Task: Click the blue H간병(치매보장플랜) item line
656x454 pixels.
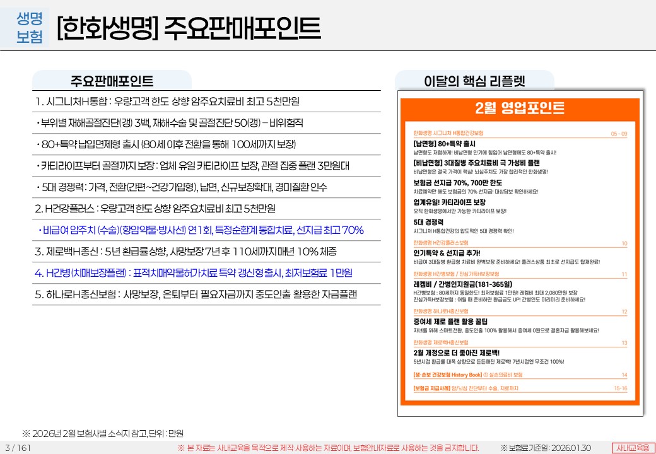Action: [193, 273]
